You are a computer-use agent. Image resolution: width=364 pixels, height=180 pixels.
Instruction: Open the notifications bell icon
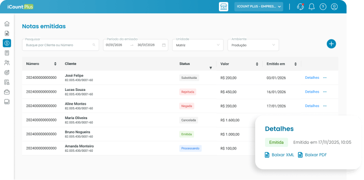[x=312, y=7]
